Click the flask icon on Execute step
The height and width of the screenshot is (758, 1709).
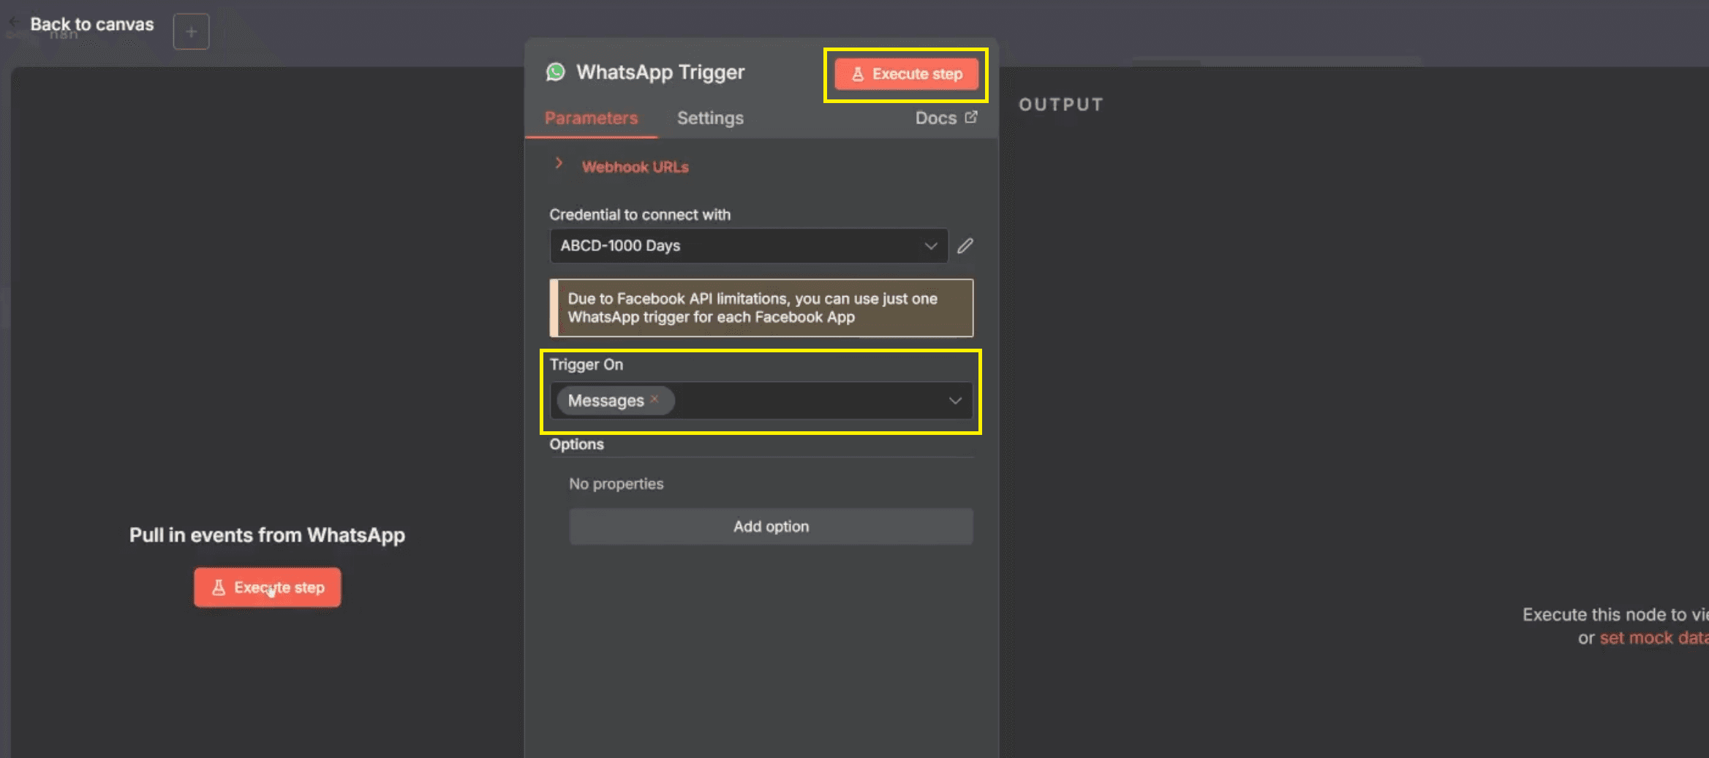857,73
